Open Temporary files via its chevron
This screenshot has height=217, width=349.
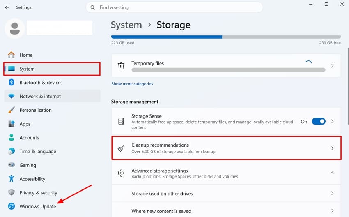click(332, 66)
